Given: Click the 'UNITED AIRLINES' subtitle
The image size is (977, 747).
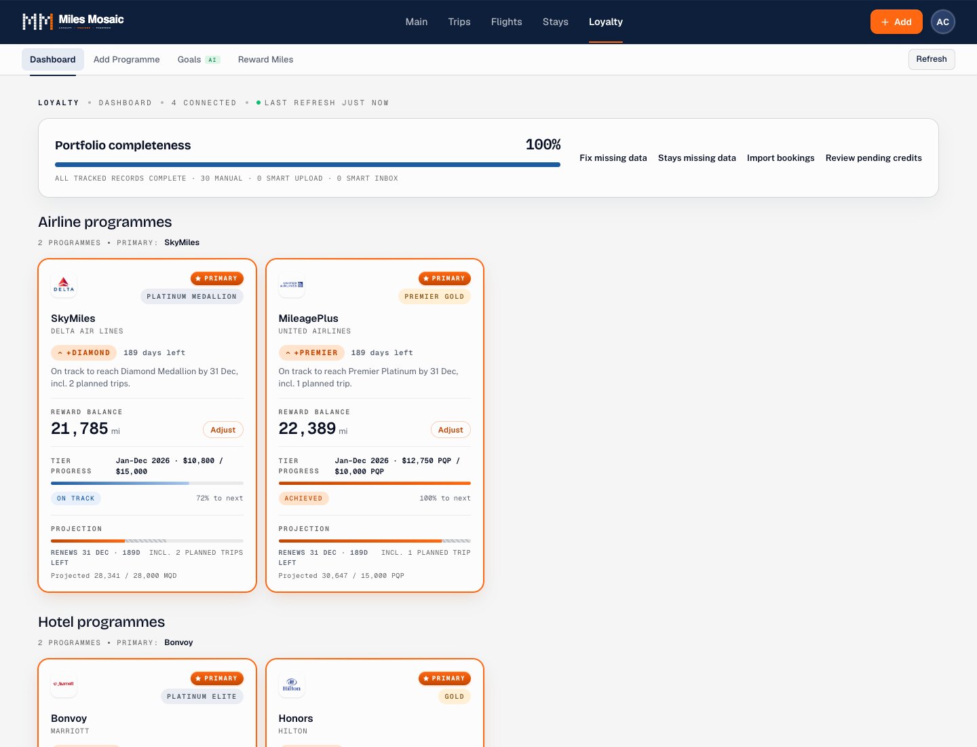Looking at the screenshot, I should pyautogui.click(x=315, y=331).
